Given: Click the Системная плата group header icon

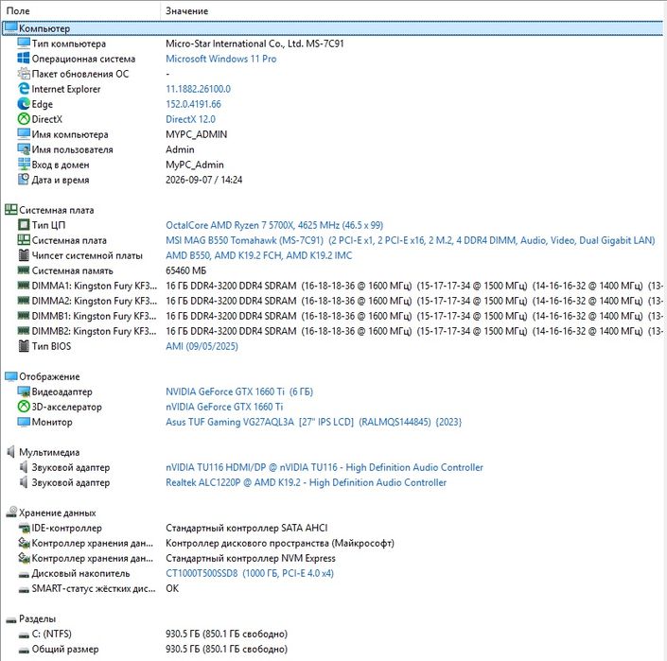Looking at the screenshot, I should [x=10, y=210].
